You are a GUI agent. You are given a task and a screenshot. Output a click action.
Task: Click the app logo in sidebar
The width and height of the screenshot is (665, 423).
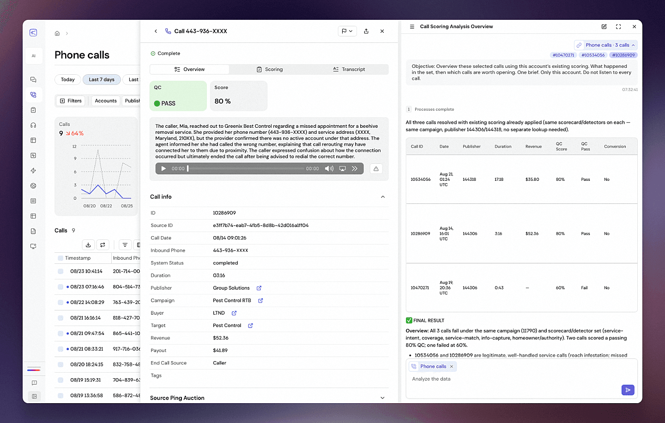pyautogui.click(x=33, y=33)
